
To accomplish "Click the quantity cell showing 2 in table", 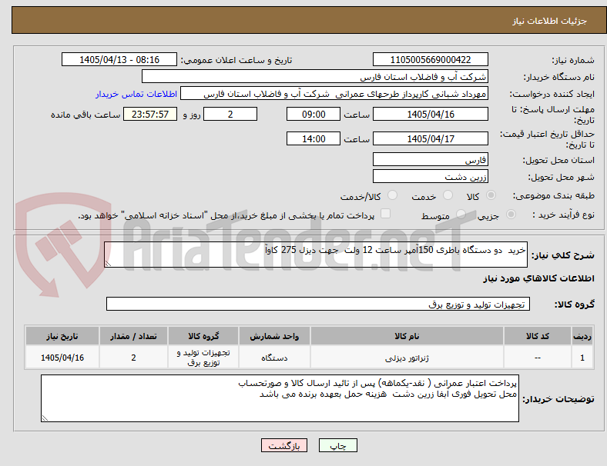I will click(x=133, y=358).
